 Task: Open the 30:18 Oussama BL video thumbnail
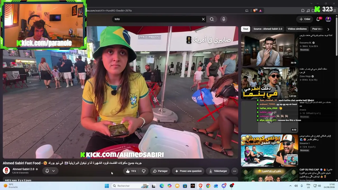[x=269, y=50]
